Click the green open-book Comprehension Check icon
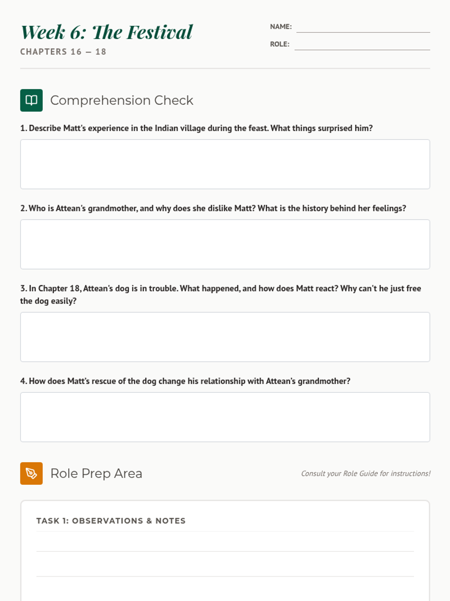The image size is (450, 601). (x=31, y=100)
